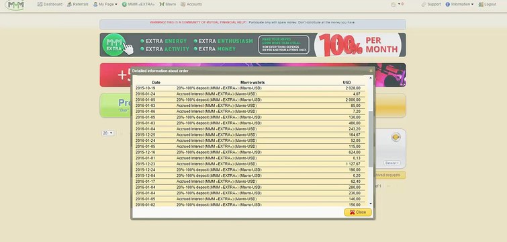Click the close X icon on Close button
Viewport: 507px width, 242px height.
point(352,212)
